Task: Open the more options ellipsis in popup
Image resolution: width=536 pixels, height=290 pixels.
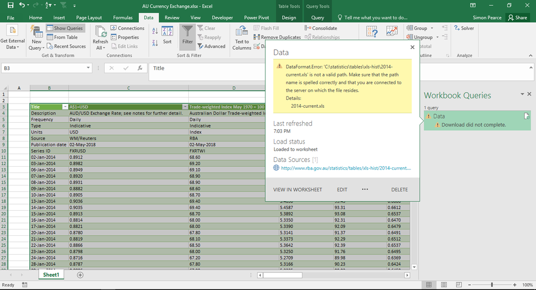Action: (x=365, y=189)
